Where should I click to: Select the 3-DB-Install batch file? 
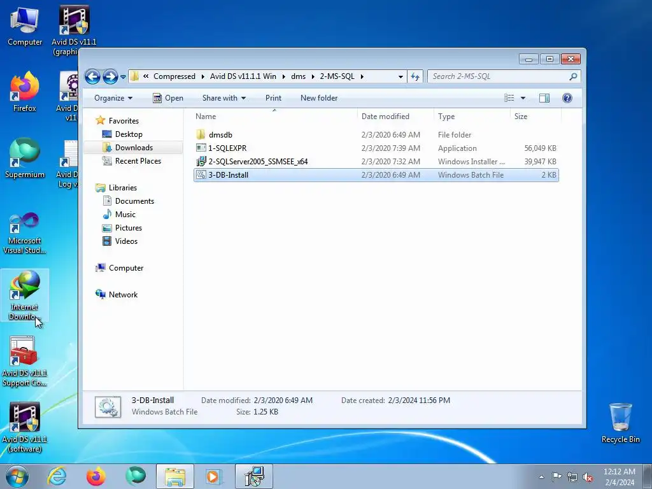(x=376, y=175)
